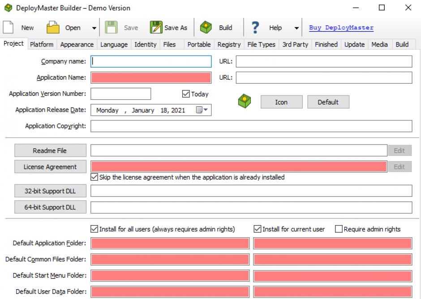The image size is (421, 299).
Task: Click the Save floppy disk icon
Action: 111,27
